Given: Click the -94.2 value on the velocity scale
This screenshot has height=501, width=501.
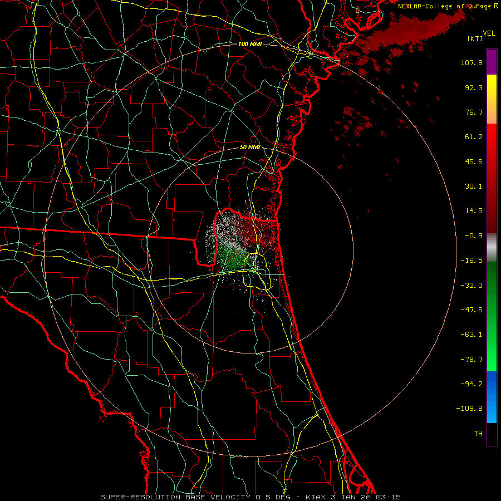Looking at the screenshot, I should tap(471, 384).
